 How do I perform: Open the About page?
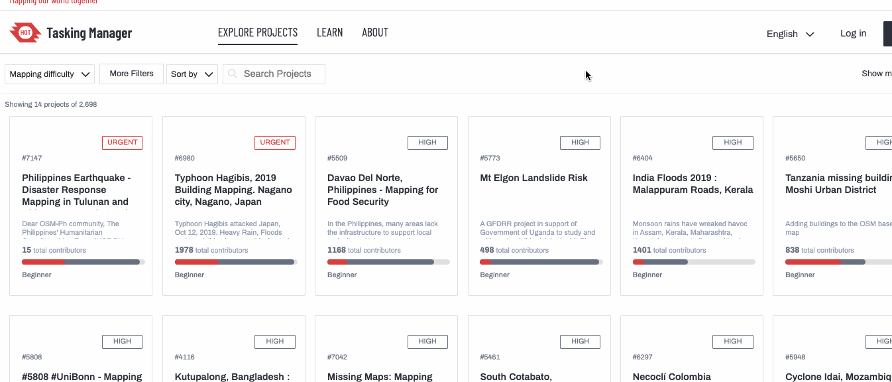(x=375, y=32)
